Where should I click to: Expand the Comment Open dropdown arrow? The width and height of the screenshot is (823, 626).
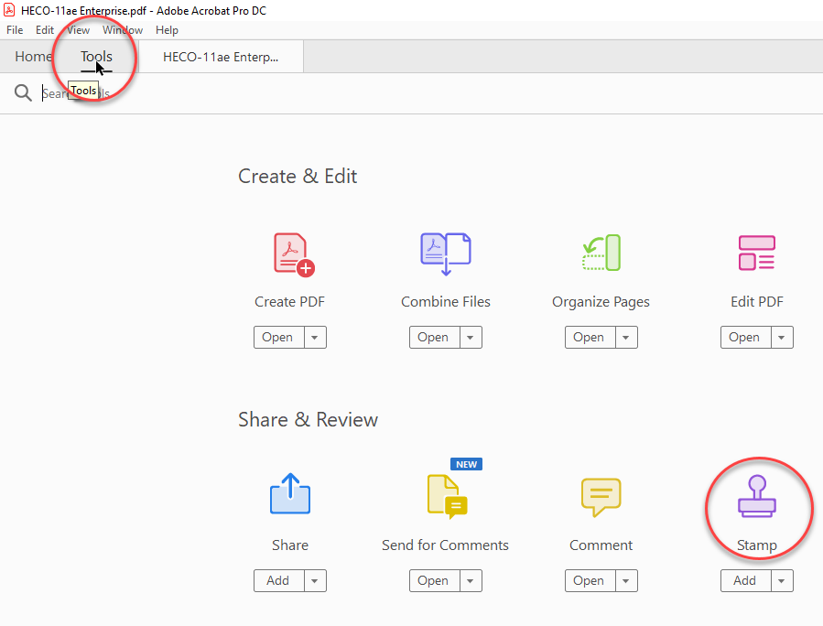pos(625,581)
